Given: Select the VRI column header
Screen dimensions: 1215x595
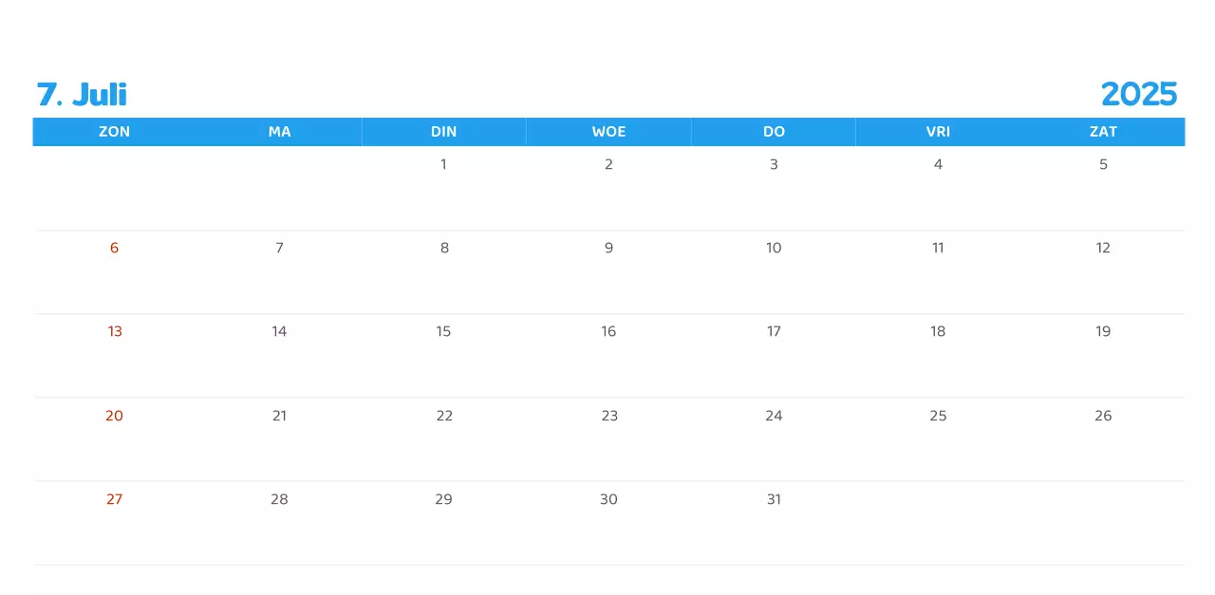Looking at the screenshot, I should 938,132.
